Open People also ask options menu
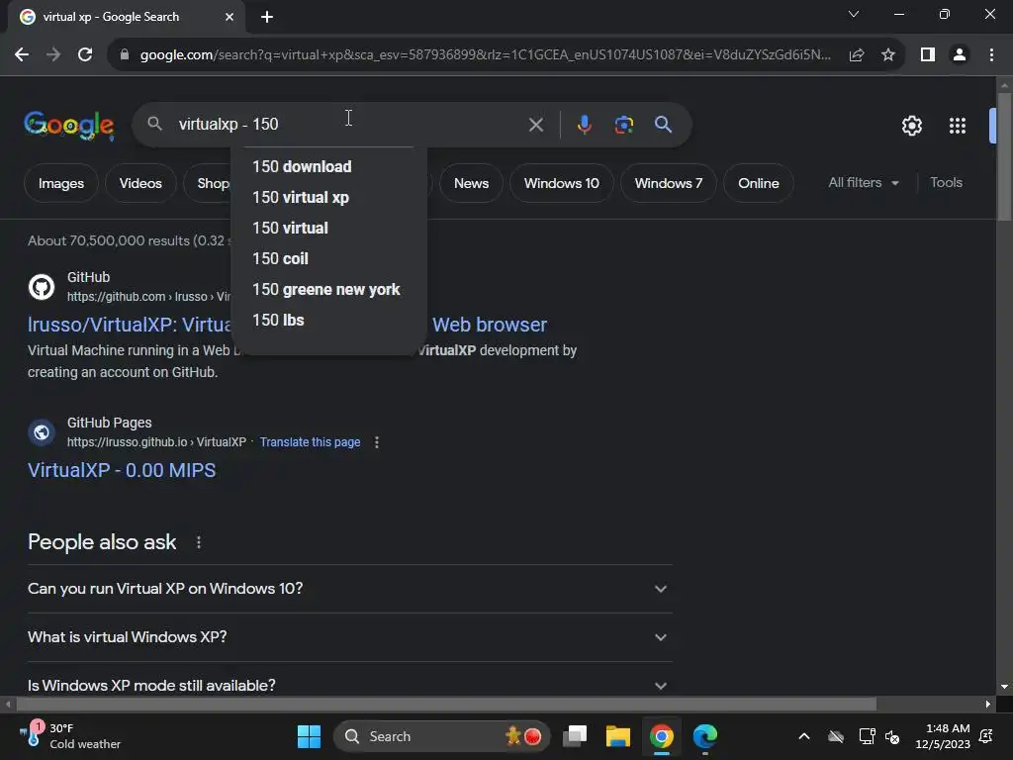 pyautogui.click(x=198, y=542)
